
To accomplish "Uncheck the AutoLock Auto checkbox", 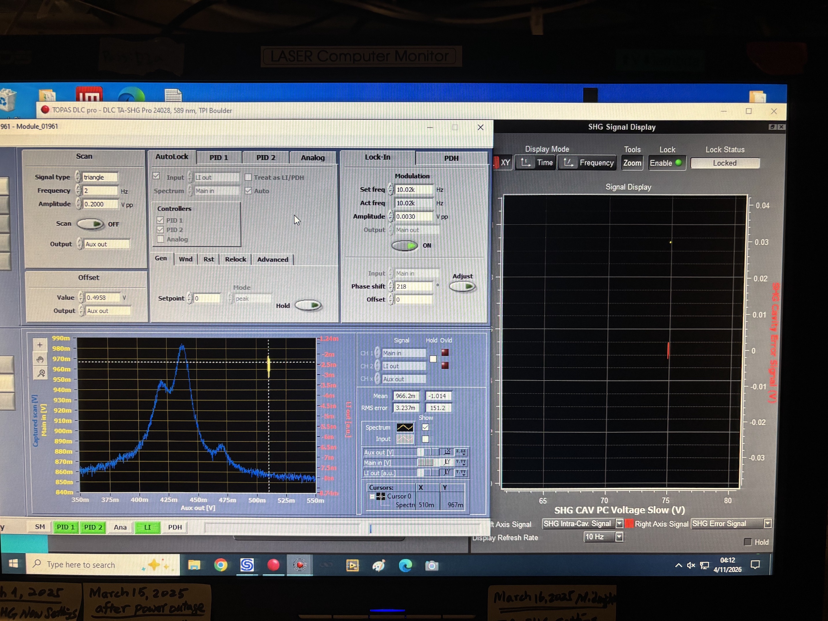I will point(248,191).
